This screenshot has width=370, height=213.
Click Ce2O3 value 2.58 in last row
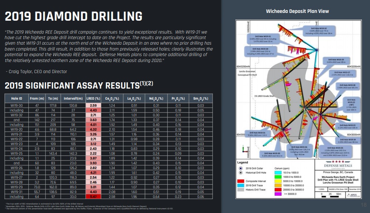coord(112,196)
